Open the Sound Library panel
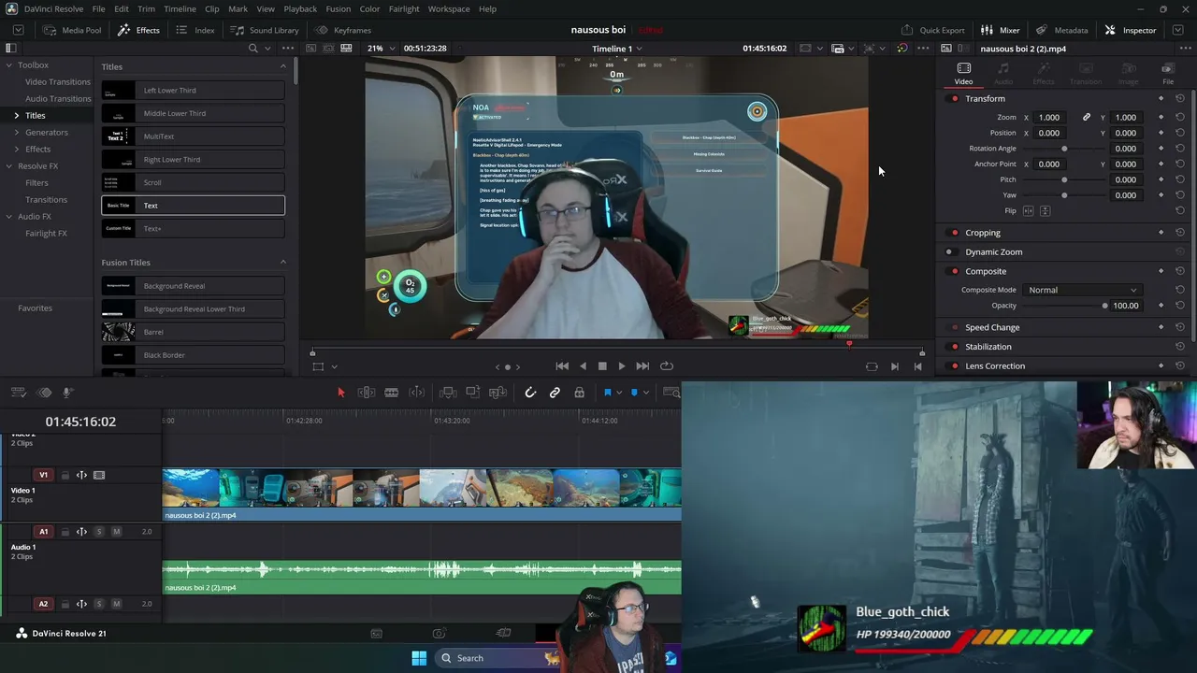This screenshot has width=1197, height=673. [x=265, y=30]
